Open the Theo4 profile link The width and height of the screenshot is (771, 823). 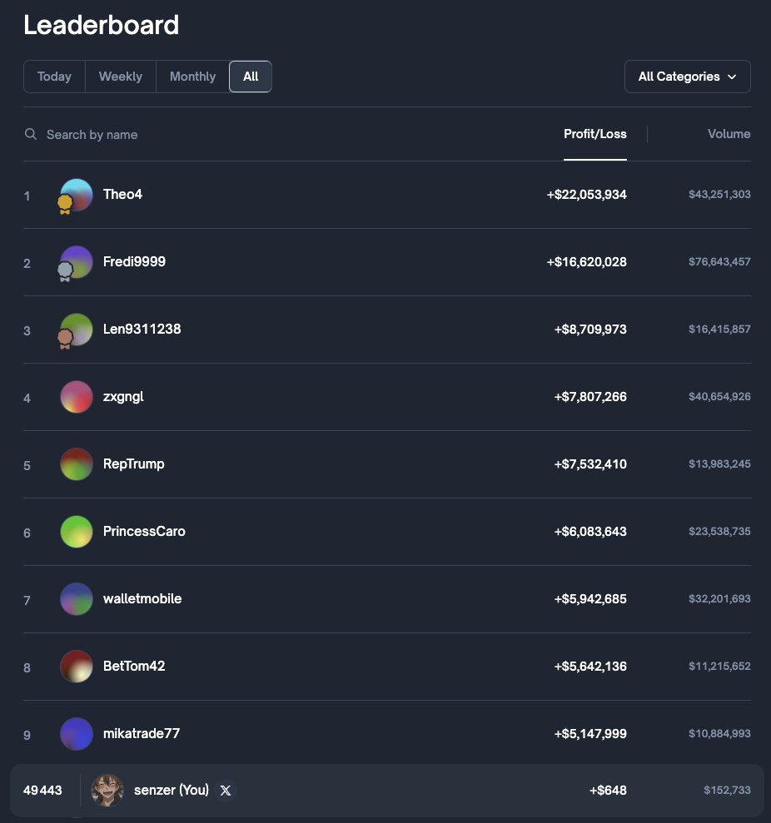122,194
